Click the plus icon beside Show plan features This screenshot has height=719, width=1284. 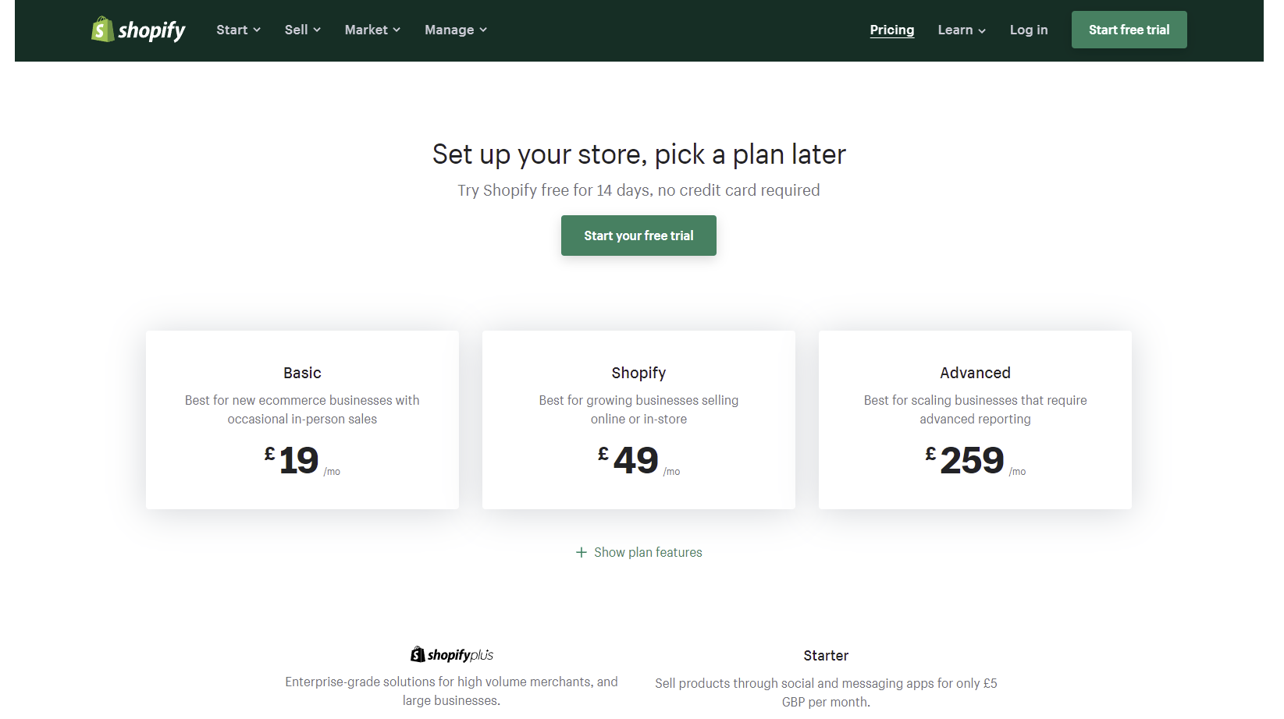click(x=581, y=552)
